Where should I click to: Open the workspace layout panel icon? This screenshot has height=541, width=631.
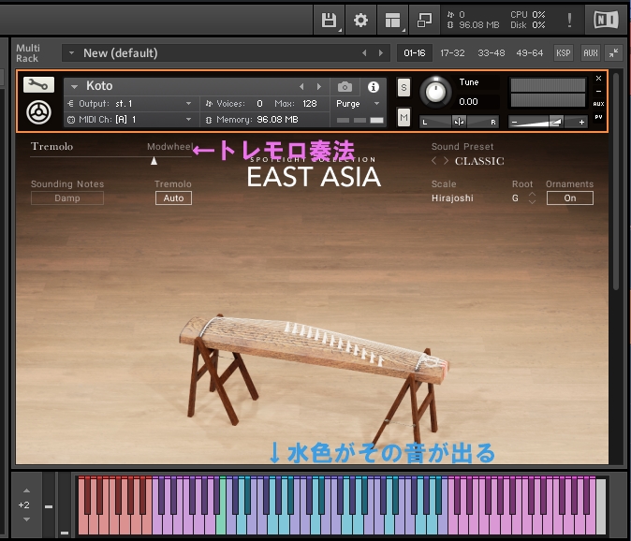click(x=392, y=20)
